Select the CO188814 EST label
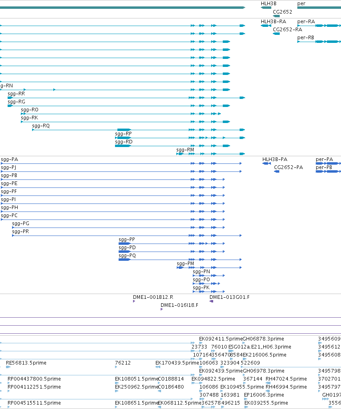This screenshot has height=409, width=341. [x=171, y=379]
